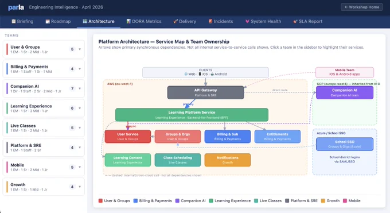390x213 pixels.
Task: Select the Billing & Payments team card
Action: (x=44, y=69)
